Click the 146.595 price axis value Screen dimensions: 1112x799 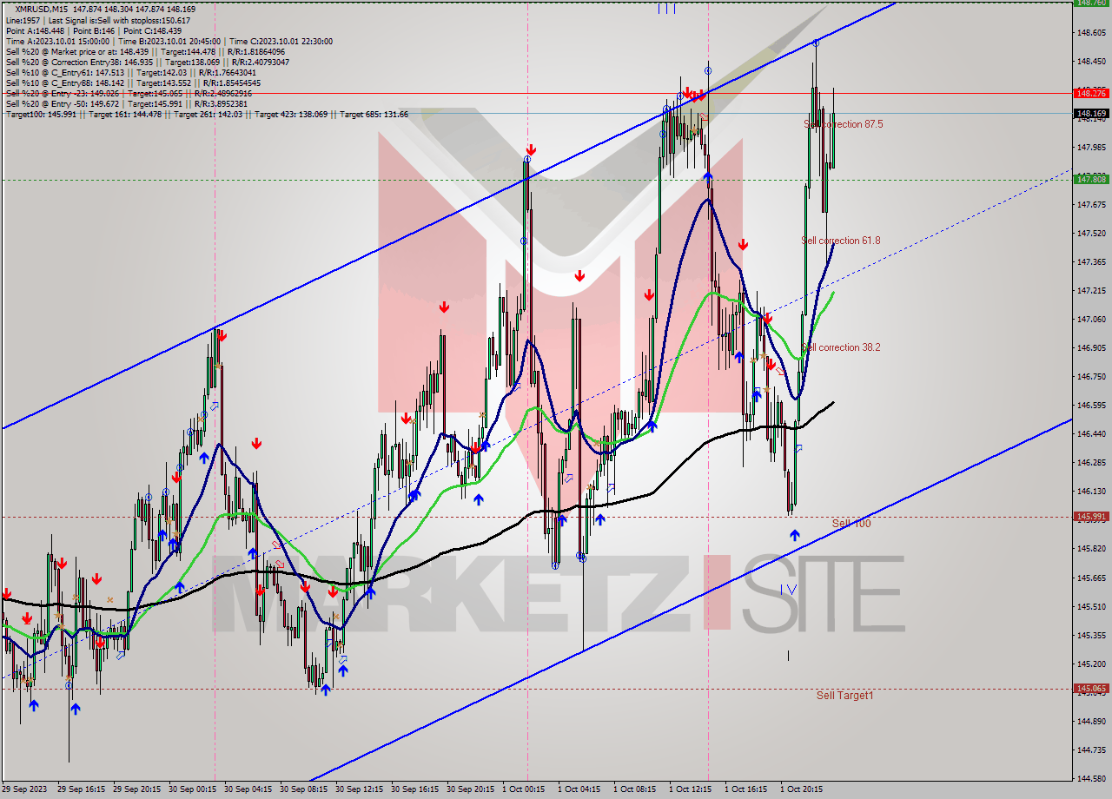click(1091, 405)
